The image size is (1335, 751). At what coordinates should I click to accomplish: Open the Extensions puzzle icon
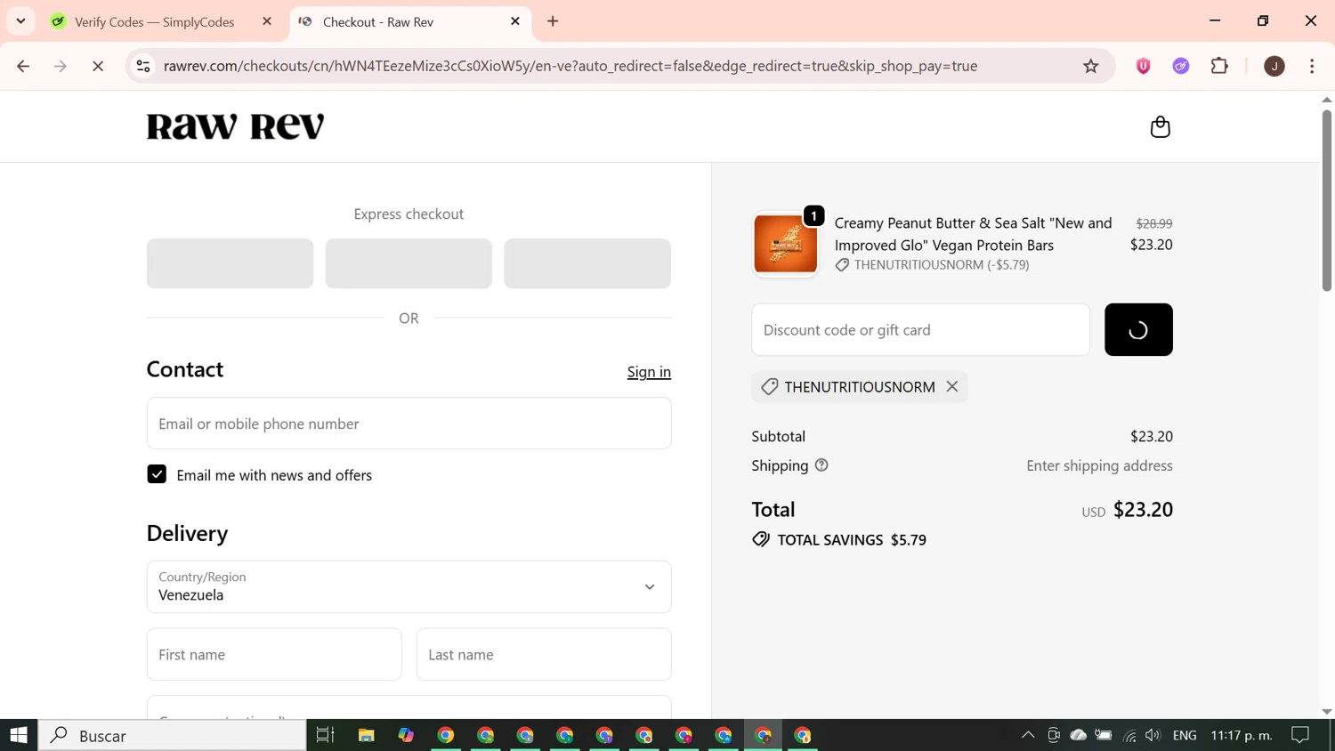1219,66
